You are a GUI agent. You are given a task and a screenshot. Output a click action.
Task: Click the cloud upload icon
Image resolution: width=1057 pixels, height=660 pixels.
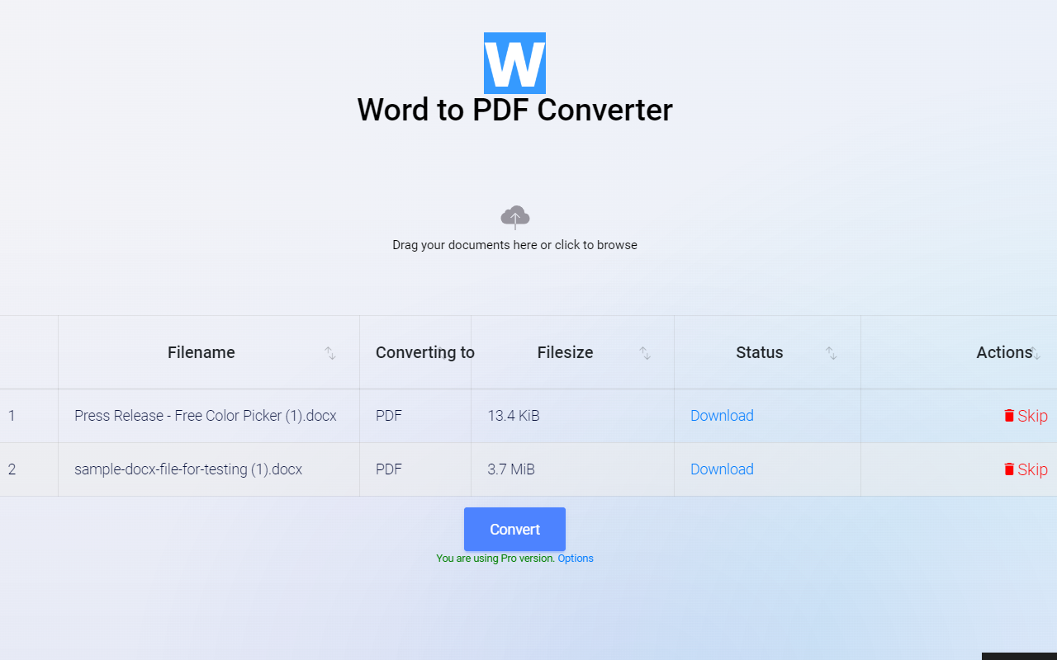514,216
